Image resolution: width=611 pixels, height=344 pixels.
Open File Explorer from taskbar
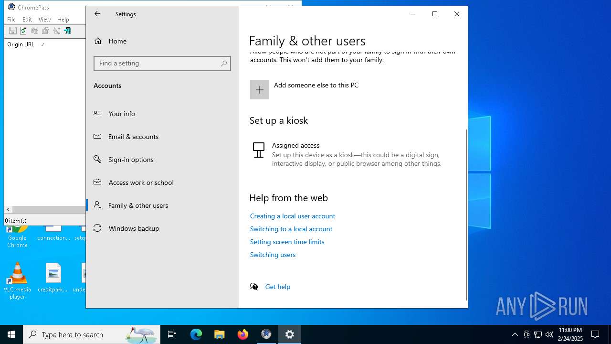(220, 334)
